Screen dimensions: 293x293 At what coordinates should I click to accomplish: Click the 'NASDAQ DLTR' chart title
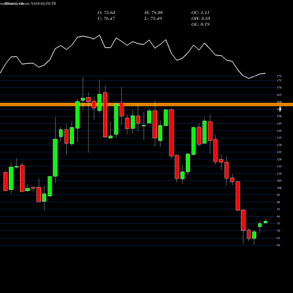tap(43, 4)
